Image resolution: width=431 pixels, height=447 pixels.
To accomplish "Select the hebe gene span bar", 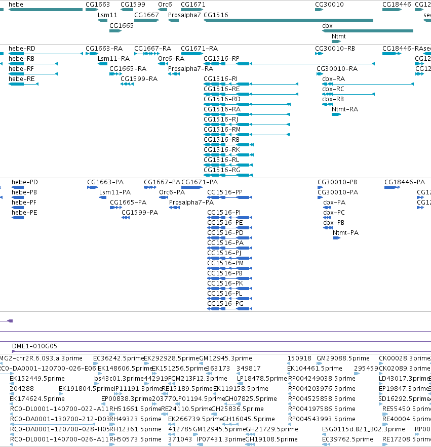I will (x=46, y=10).
